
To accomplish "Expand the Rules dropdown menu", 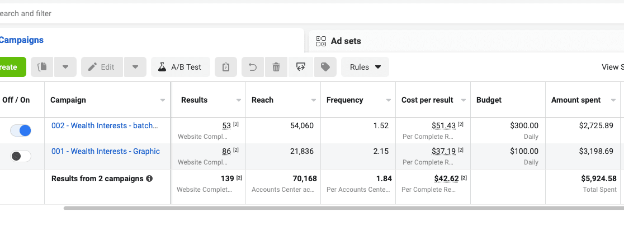I will 365,67.
